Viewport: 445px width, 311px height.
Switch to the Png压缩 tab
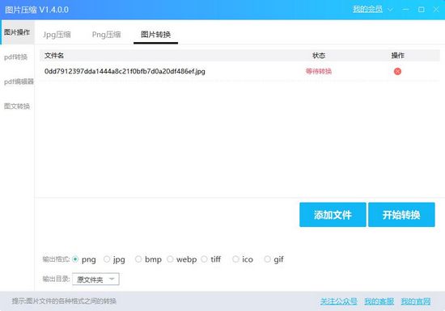pyautogui.click(x=107, y=35)
